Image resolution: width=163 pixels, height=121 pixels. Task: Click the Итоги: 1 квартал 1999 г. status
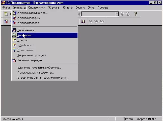[x=141, y=119]
